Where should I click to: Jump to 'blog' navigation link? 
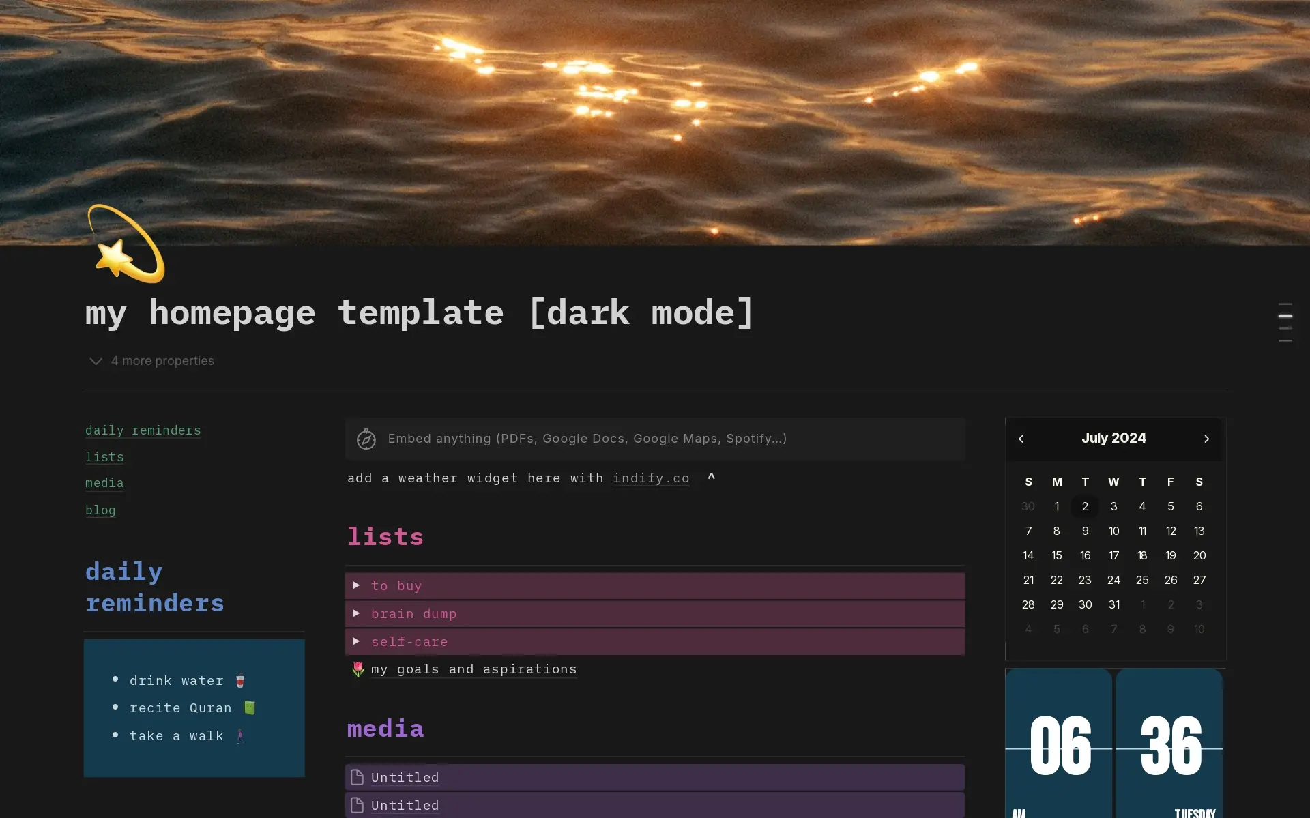tap(100, 510)
